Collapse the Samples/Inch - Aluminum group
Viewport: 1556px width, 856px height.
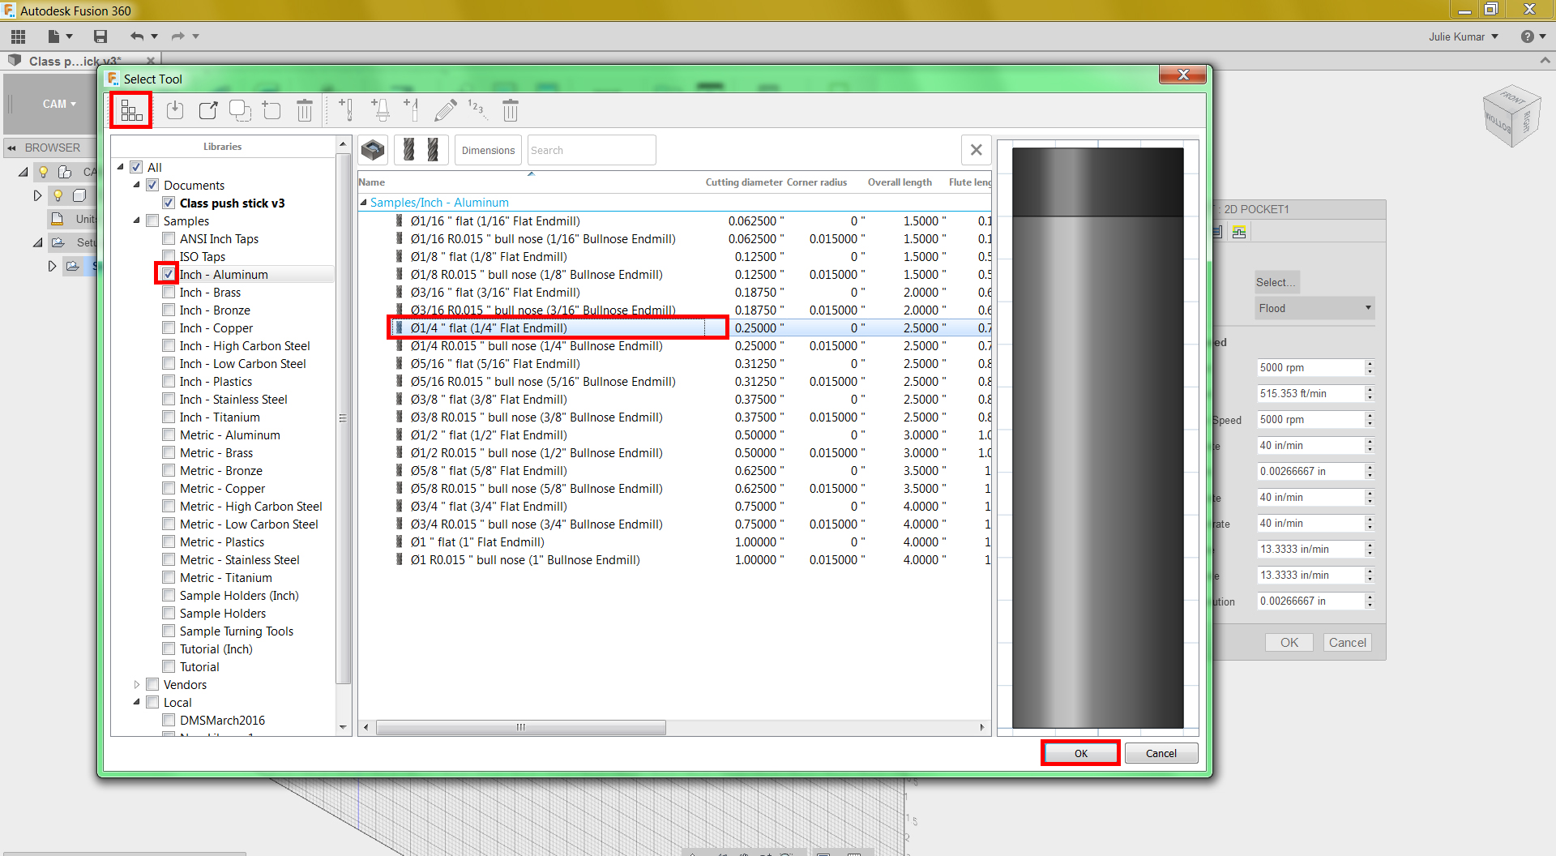coord(363,203)
